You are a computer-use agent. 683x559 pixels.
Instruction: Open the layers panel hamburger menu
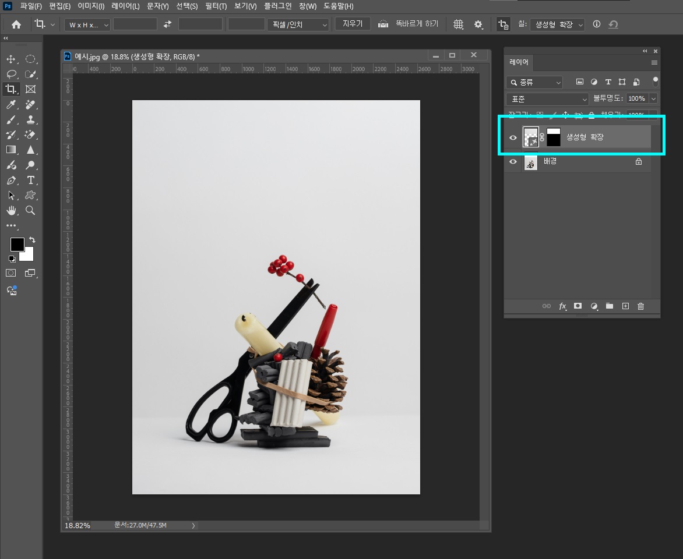tap(654, 63)
